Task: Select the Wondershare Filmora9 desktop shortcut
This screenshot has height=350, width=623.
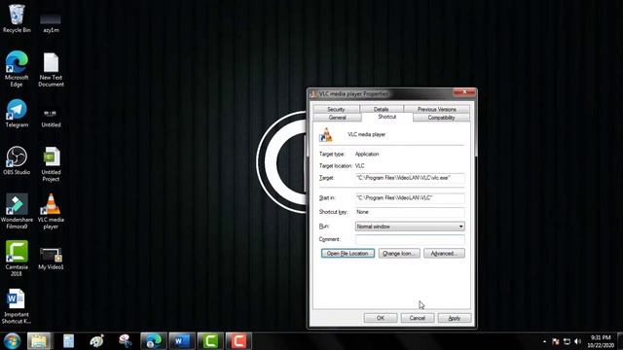Action: [x=17, y=211]
